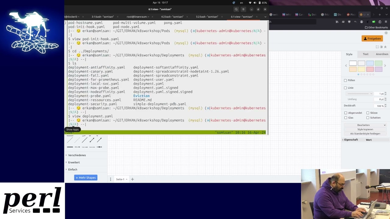Pick the light blue style swatch
390x219 pixels.
[370, 63]
